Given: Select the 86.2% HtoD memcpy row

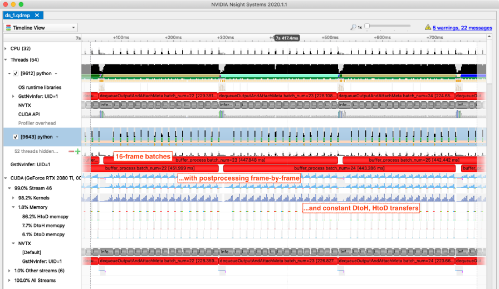Looking at the screenshot, I should coord(45,217).
